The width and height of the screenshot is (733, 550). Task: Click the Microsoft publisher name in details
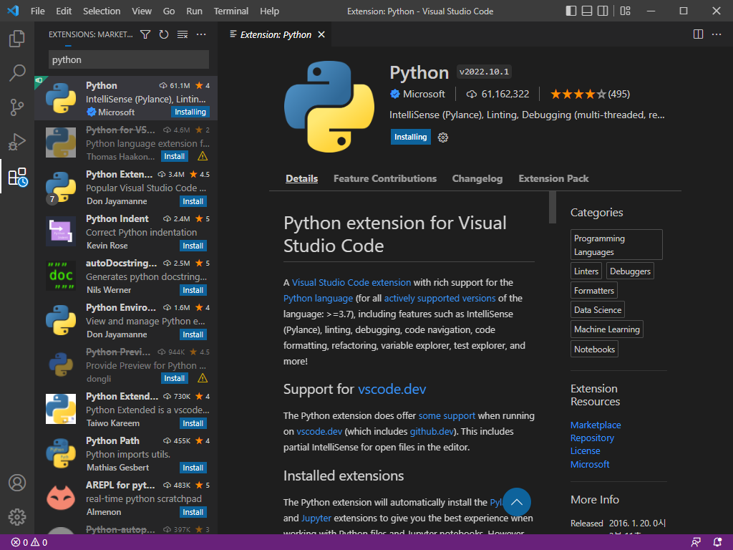[x=424, y=94]
